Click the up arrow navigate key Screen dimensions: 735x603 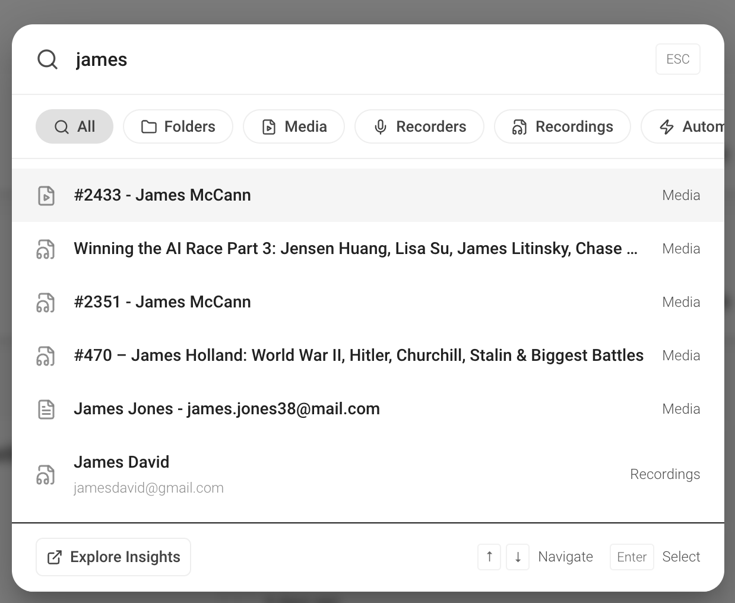pyautogui.click(x=489, y=557)
